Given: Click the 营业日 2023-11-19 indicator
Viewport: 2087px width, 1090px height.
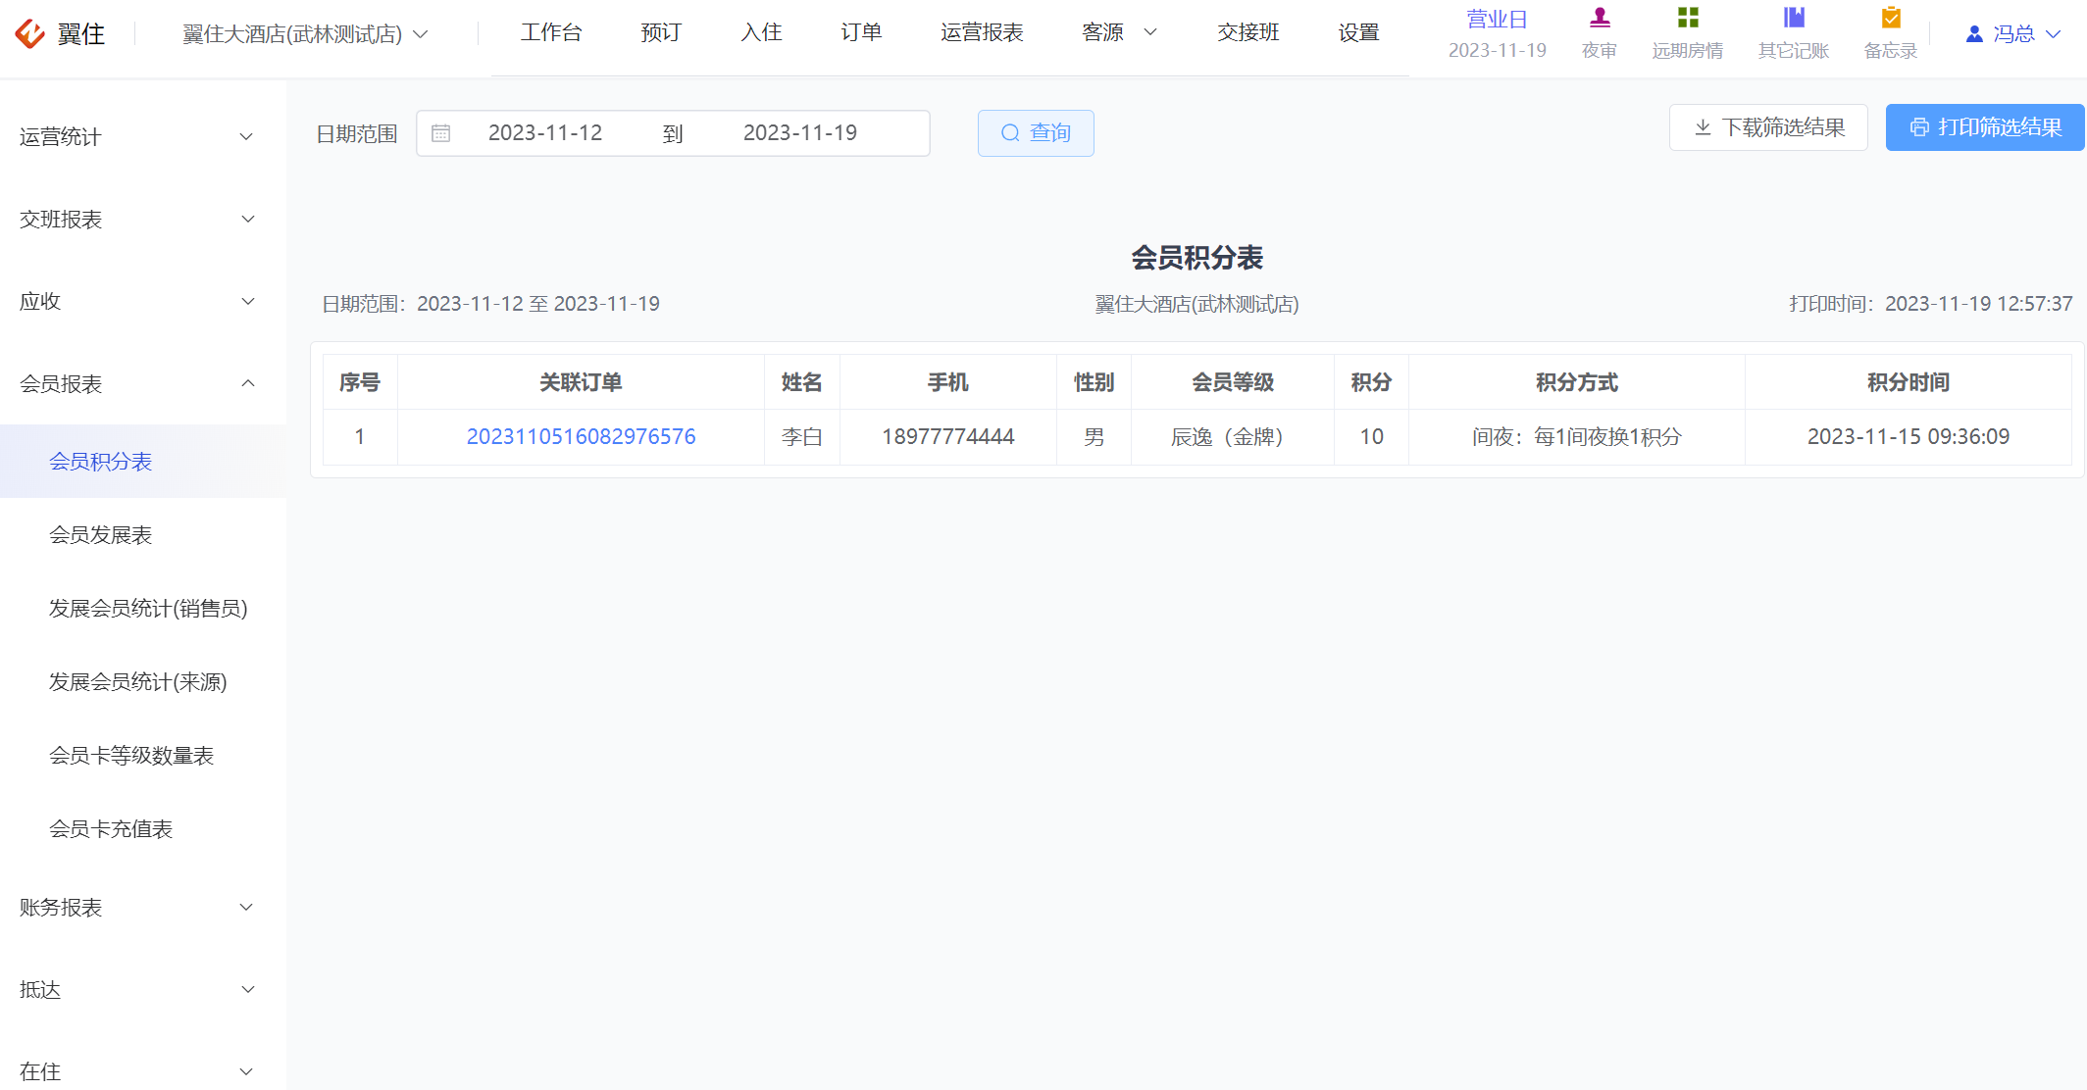Looking at the screenshot, I should (x=1497, y=34).
